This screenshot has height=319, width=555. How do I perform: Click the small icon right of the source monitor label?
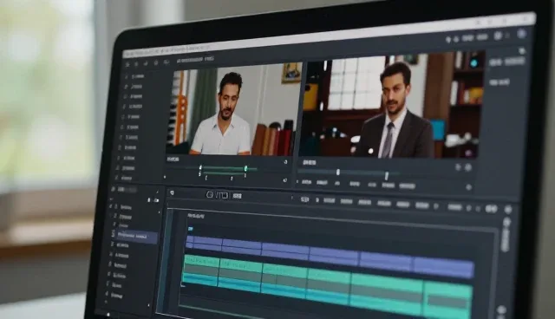pos(285,162)
